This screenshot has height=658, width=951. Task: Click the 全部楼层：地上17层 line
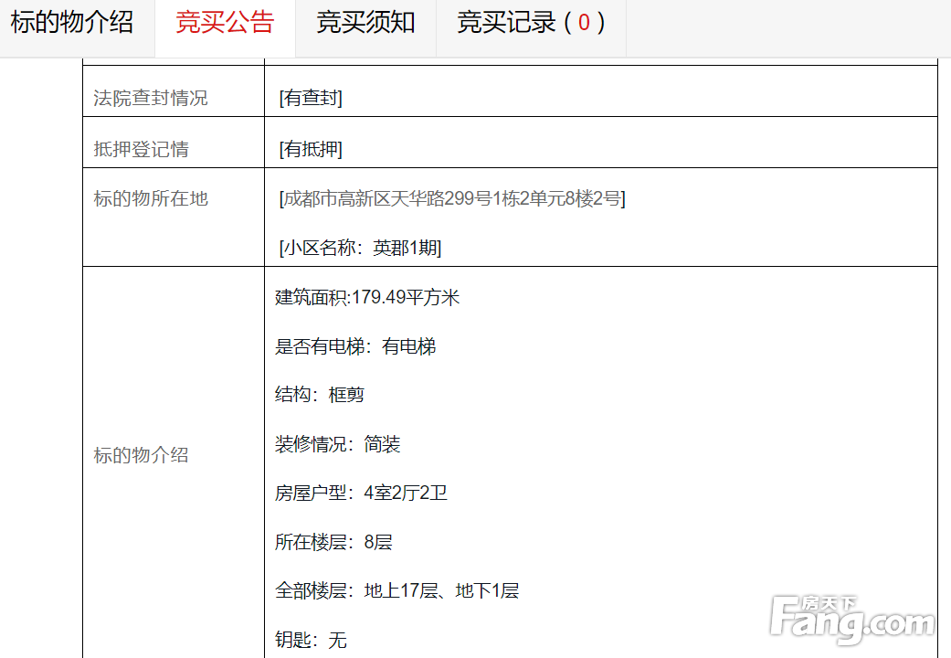coord(396,591)
